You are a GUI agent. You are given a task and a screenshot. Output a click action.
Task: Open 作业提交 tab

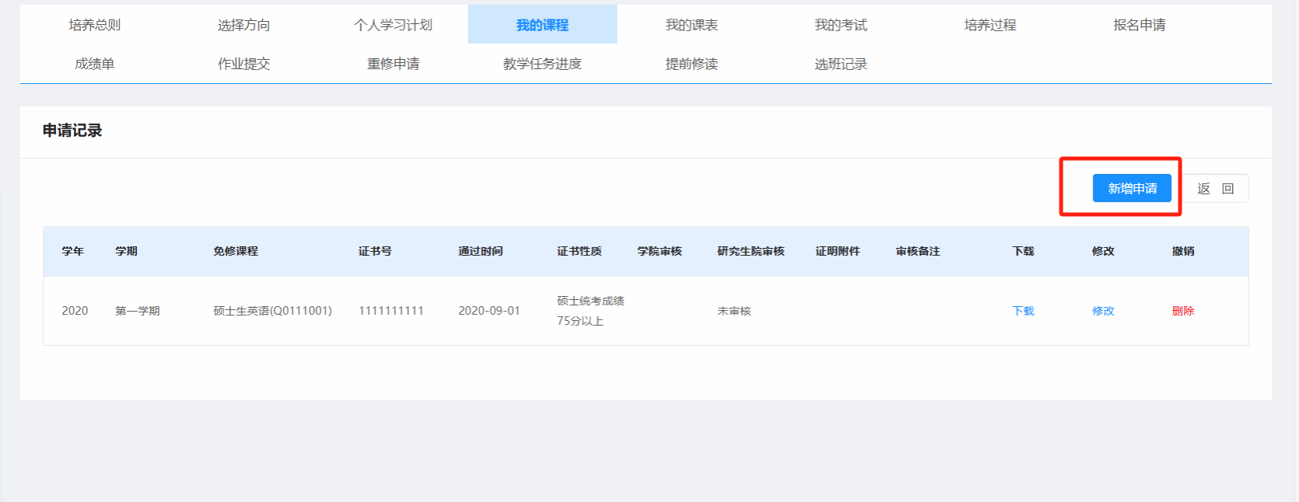[x=243, y=64]
